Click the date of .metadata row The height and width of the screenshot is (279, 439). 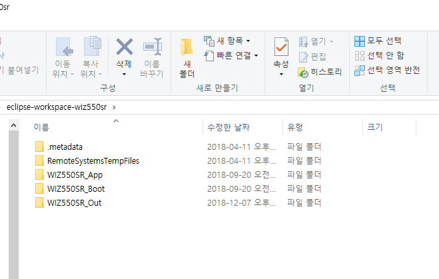click(241, 147)
